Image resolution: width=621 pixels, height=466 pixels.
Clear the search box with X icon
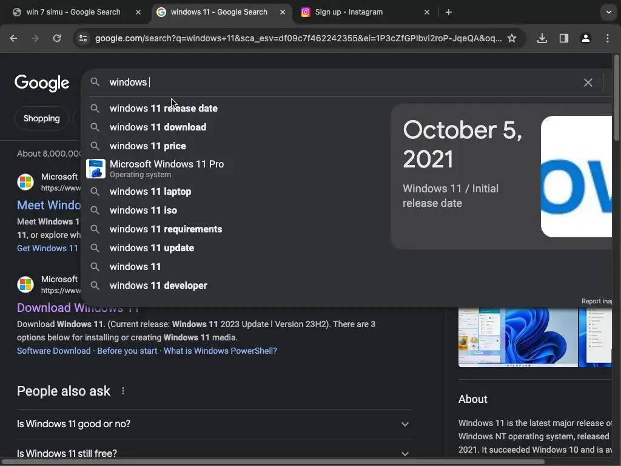click(588, 83)
